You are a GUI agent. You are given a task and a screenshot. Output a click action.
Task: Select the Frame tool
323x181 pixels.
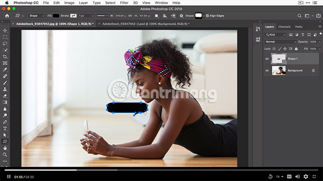(x=5, y=63)
